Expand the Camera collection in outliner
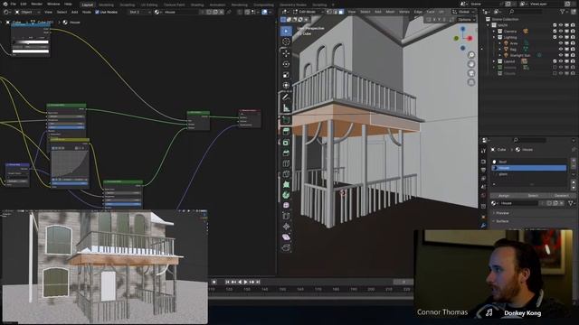The image size is (579, 325). (x=494, y=32)
